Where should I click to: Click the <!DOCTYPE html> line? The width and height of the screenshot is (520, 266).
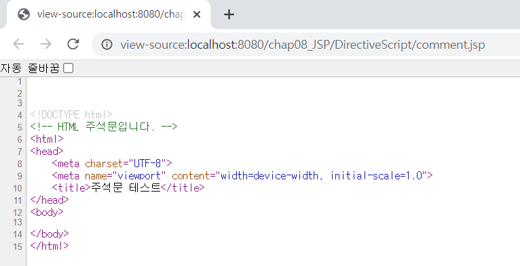point(71,115)
